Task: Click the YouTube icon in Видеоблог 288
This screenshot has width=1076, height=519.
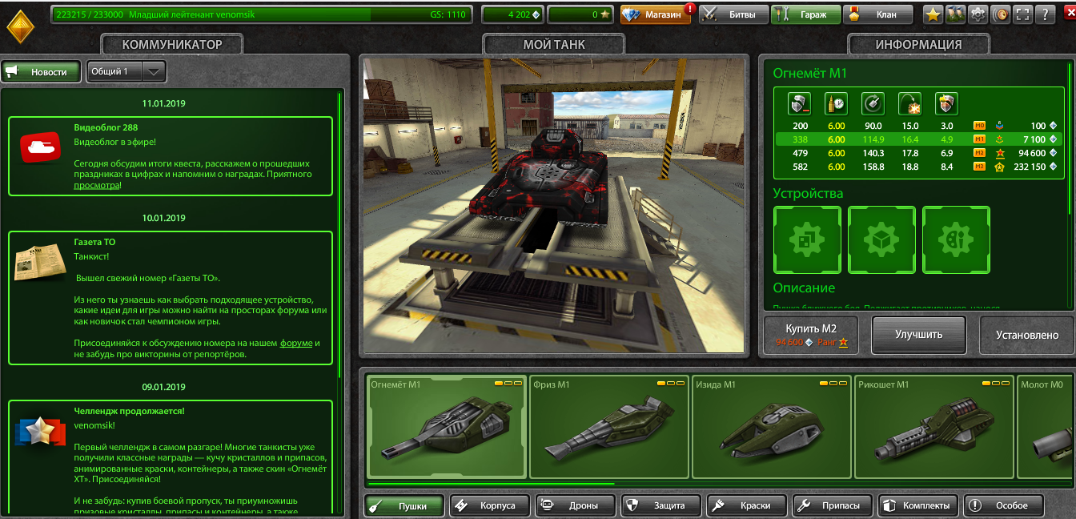Action: [x=40, y=148]
